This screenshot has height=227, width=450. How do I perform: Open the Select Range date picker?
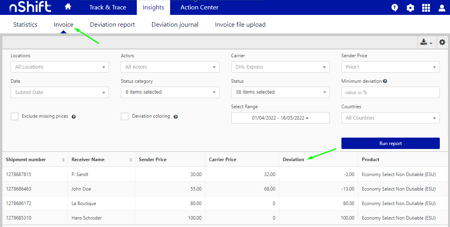click(280, 118)
